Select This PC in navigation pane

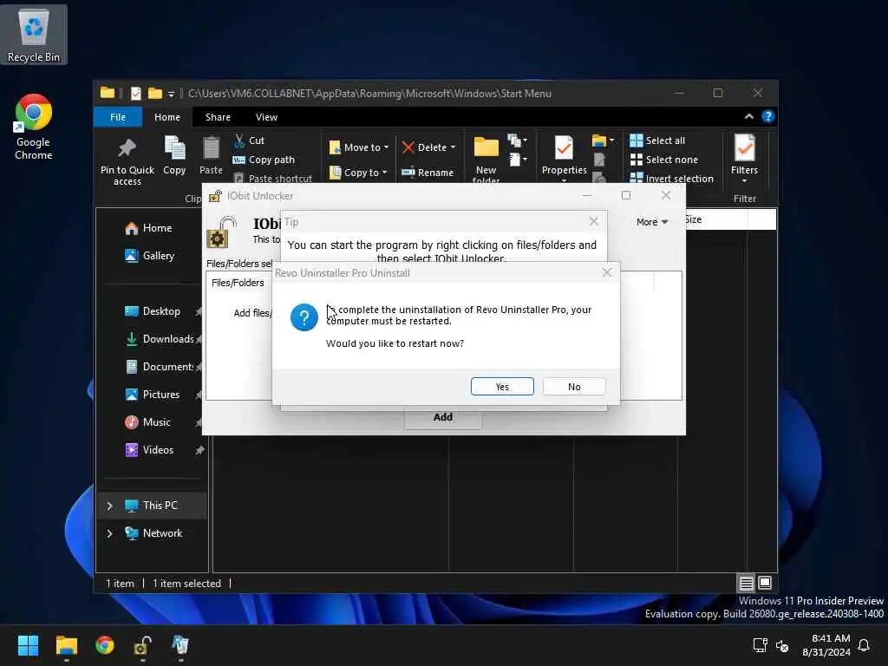pyautogui.click(x=151, y=506)
